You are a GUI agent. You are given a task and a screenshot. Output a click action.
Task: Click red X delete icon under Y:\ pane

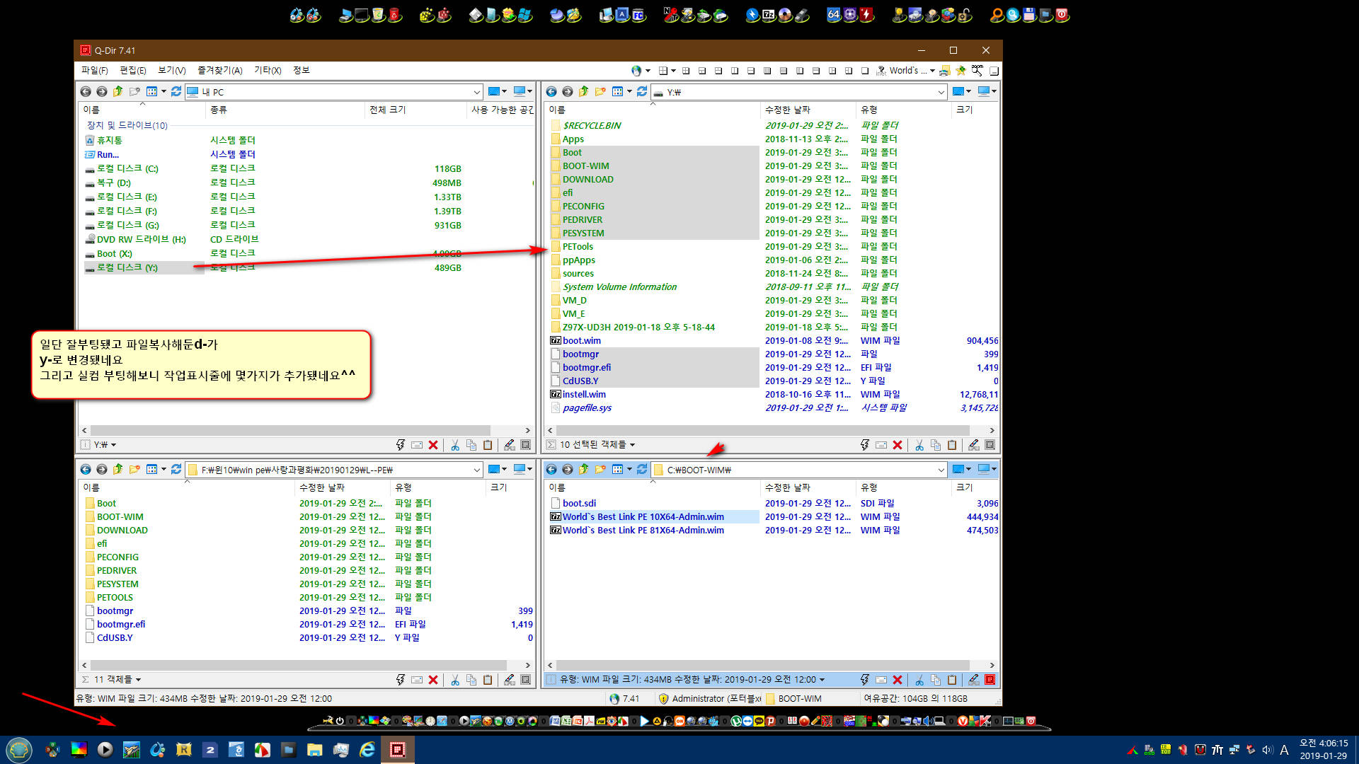pyautogui.click(x=898, y=445)
